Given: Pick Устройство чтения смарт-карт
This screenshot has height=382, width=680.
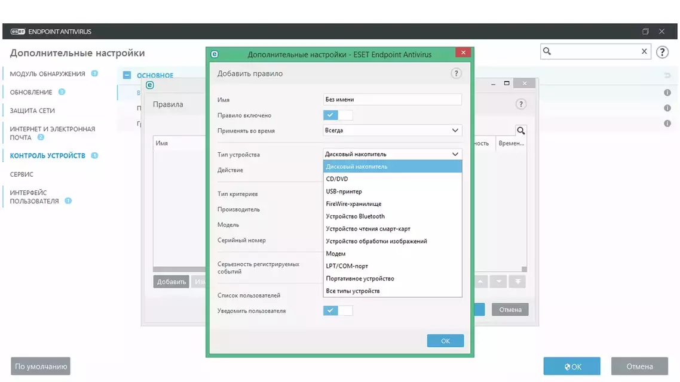Looking at the screenshot, I should tap(393, 229).
